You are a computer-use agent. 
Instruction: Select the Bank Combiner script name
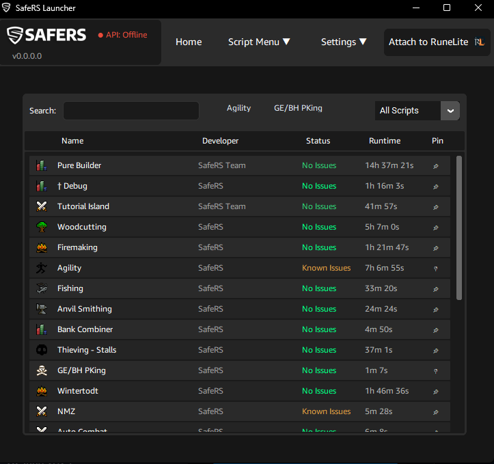[x=85, y=329]
